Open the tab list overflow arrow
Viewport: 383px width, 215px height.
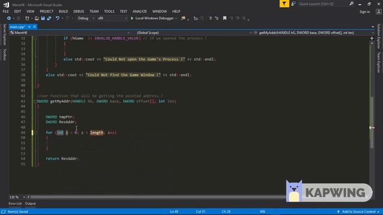coord(373,27)
